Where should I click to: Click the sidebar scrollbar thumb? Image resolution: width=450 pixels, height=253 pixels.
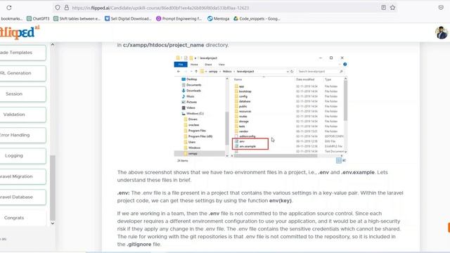(x=53, y=188)
